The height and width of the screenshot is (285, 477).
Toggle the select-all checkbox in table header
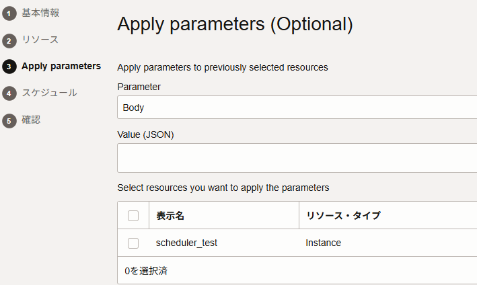tap(133, 216)
